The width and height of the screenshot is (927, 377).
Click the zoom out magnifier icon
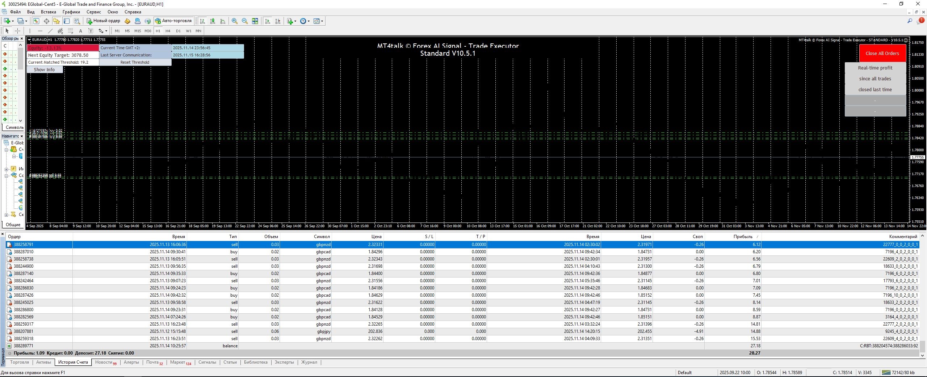[x=245, y=21]
